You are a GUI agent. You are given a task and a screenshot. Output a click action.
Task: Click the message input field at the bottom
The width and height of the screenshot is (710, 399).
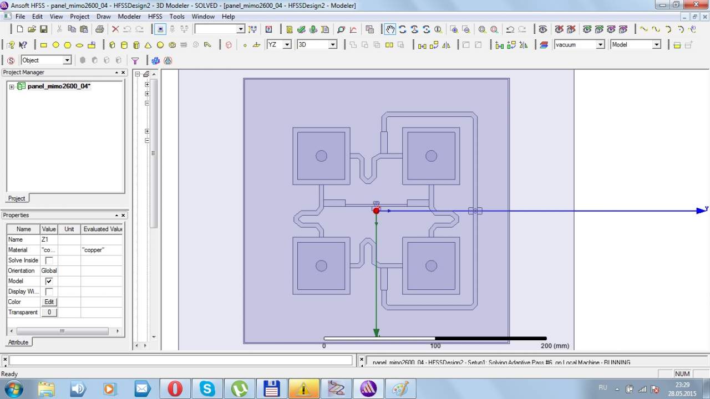pyautogui.click(x=181, y=360)
